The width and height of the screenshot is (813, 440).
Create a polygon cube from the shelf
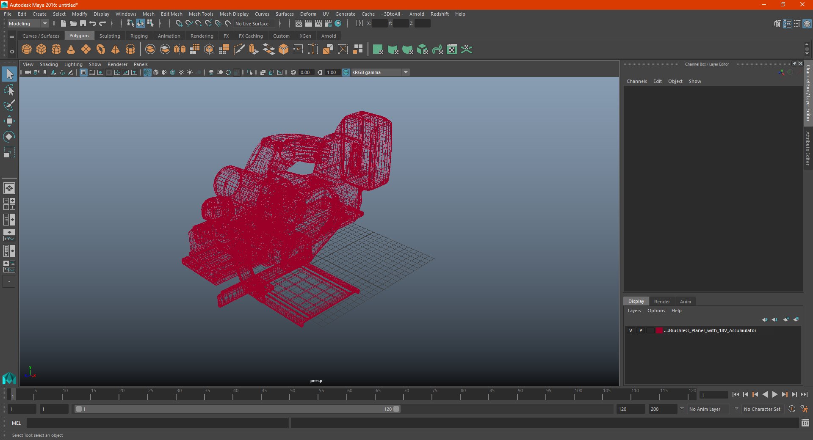(41, 49)
